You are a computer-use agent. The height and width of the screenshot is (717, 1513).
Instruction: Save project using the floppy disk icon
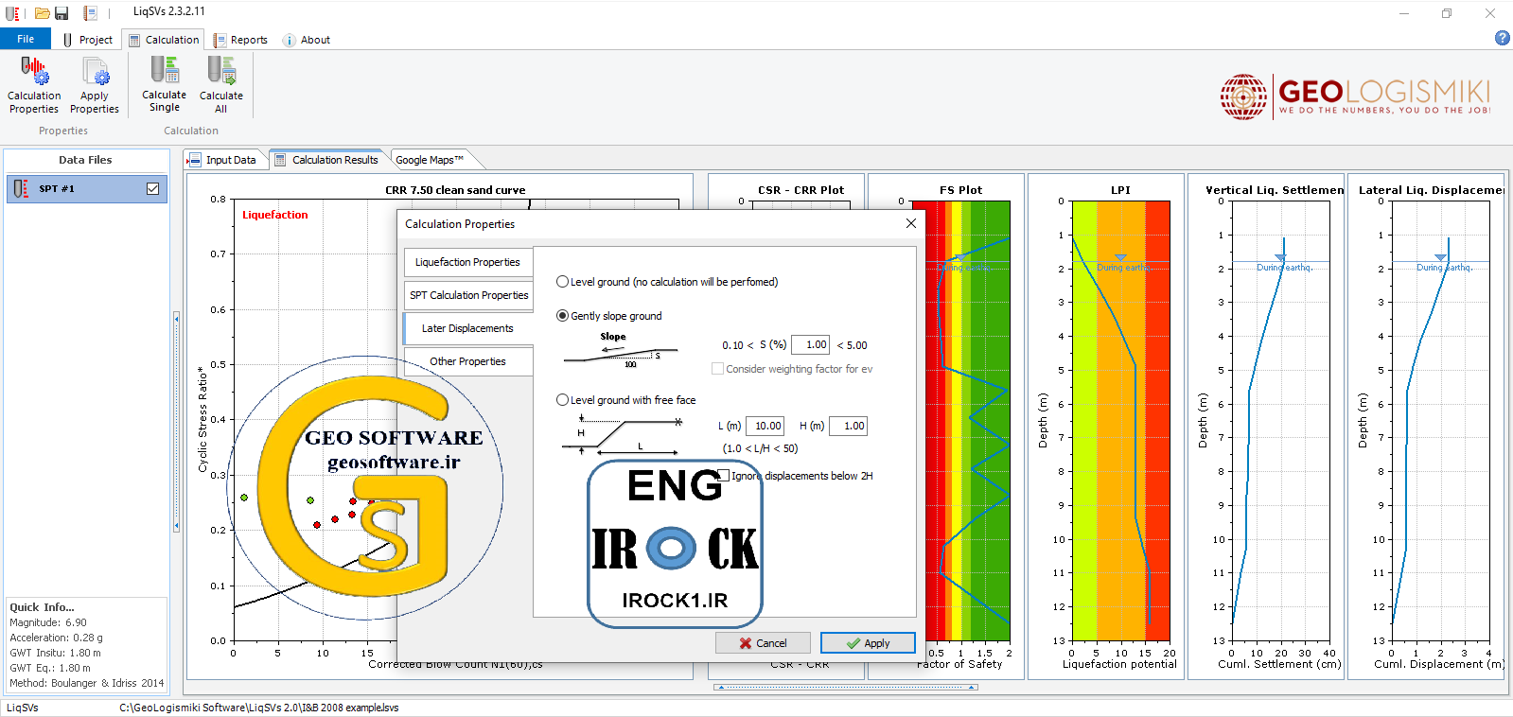[62, 13]
